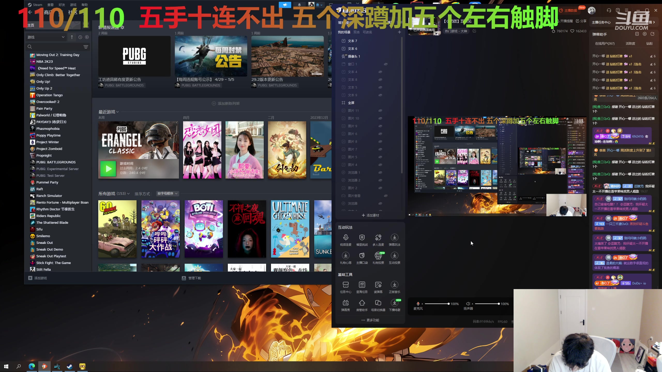
Task: Open the 读弹幕 tool
Action: (x=378, y=285)
